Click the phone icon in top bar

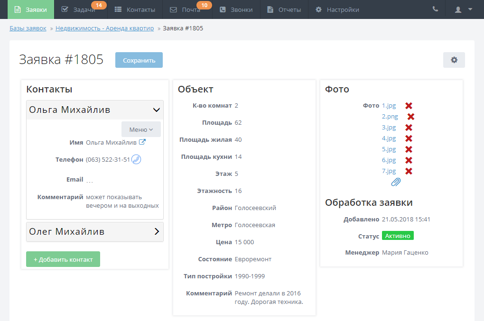435,9
